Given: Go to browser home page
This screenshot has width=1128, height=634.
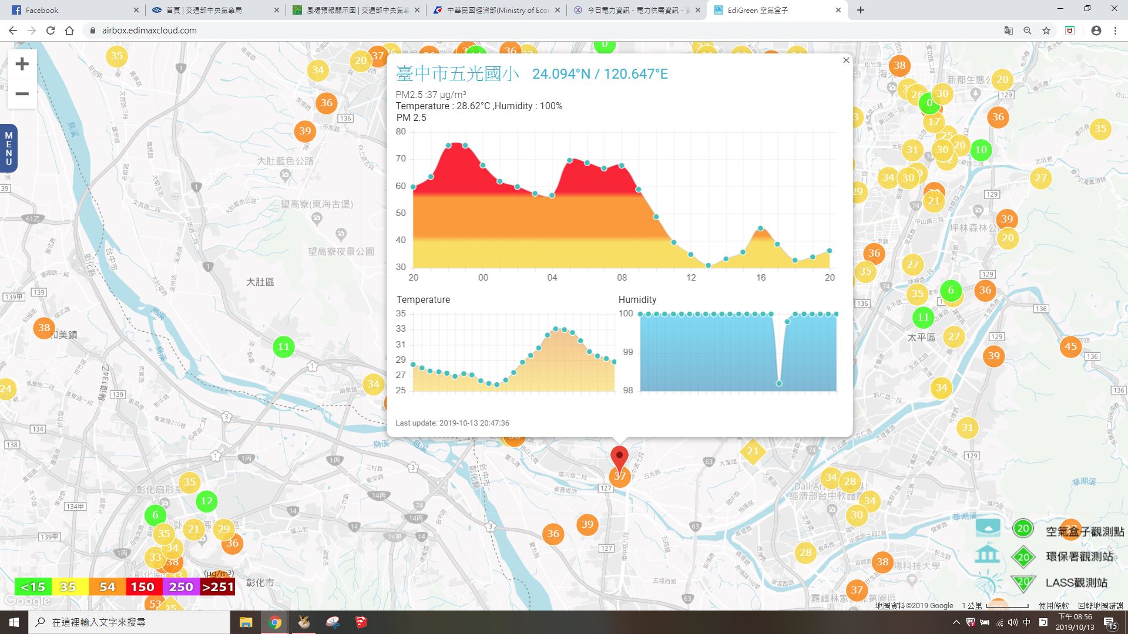Looking at the screenshot, I should pos(69,31).
